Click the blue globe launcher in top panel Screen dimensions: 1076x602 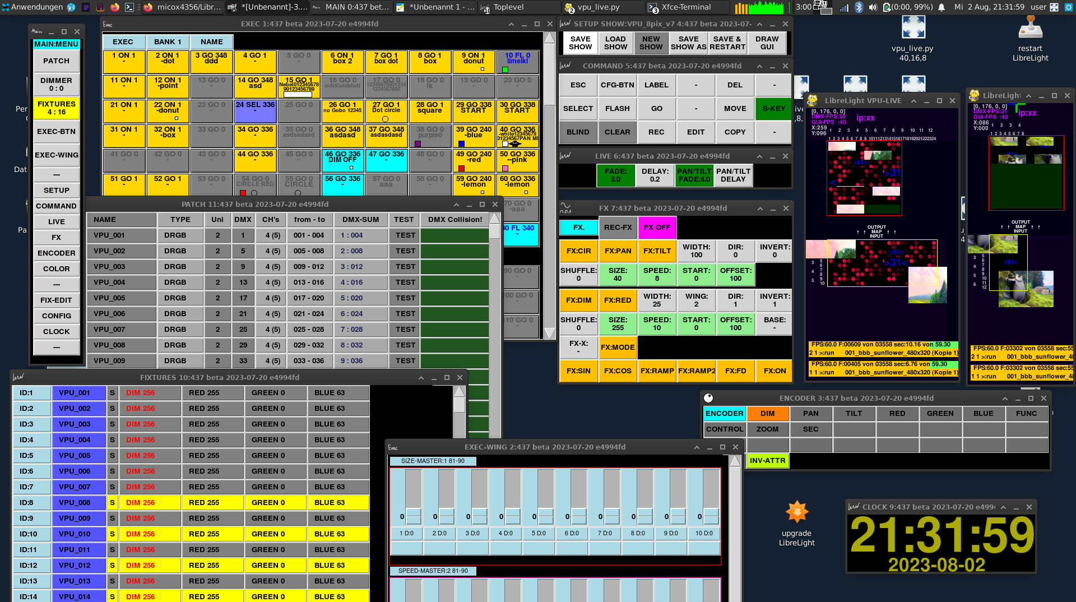pyautogui.click(x=71, y=7)
